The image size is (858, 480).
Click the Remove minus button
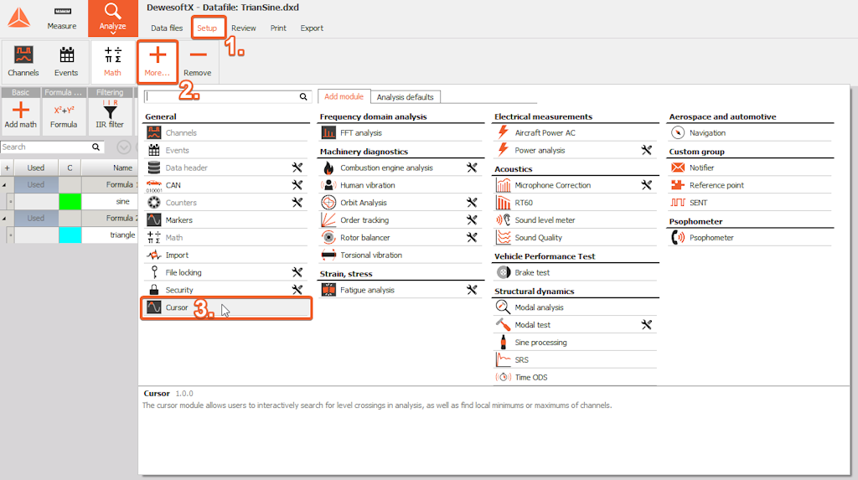click(198, 61)
